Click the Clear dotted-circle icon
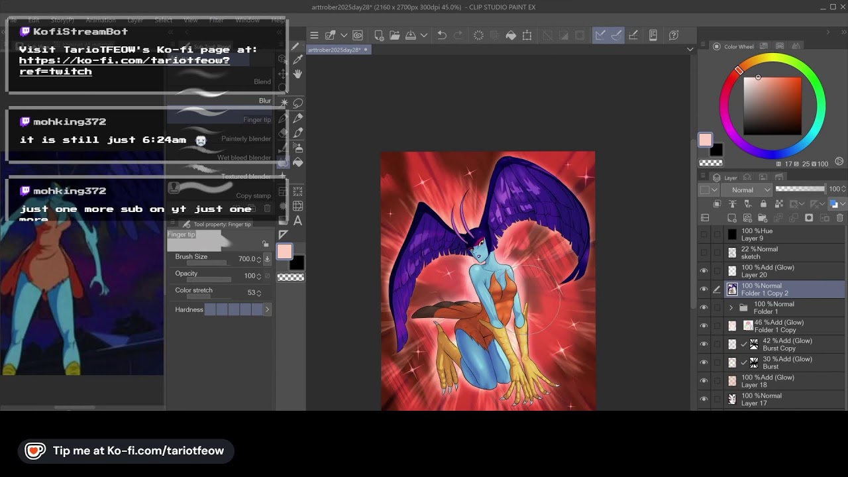848x477 pixels. [x=478, y=35]
